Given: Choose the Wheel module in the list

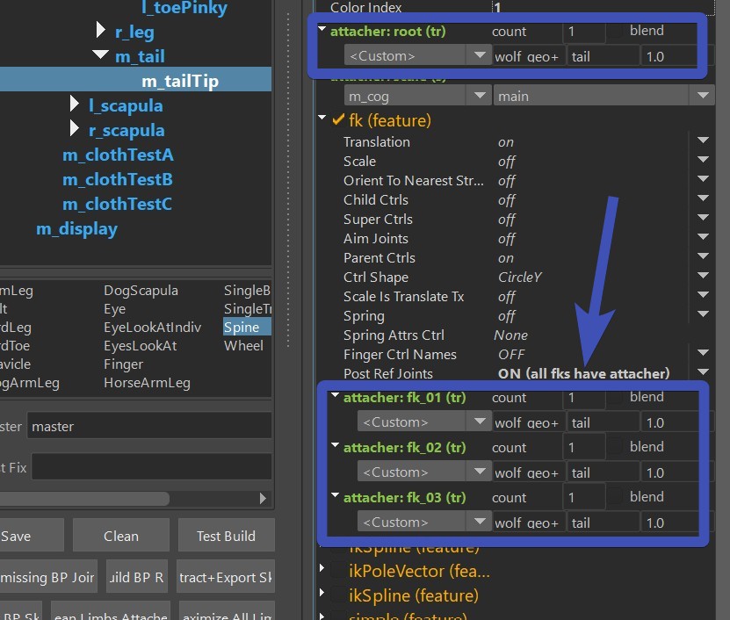Looking at the screenshot, I should click(243, 345).
